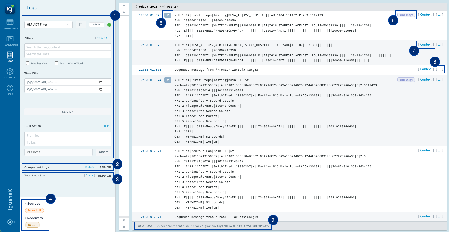Image resolution: width=449 pixels, height=232 pixels.
Task: Jump to bottom of log with double-arrow
Action: pos(124,227)
